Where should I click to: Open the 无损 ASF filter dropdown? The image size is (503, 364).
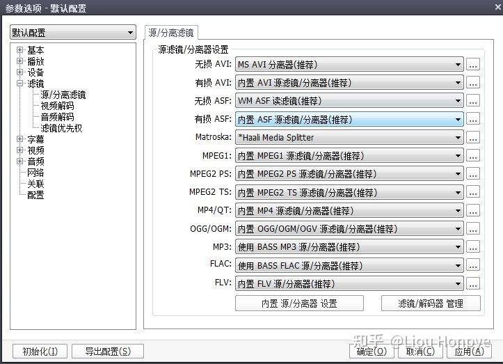[x=349, y=101]
